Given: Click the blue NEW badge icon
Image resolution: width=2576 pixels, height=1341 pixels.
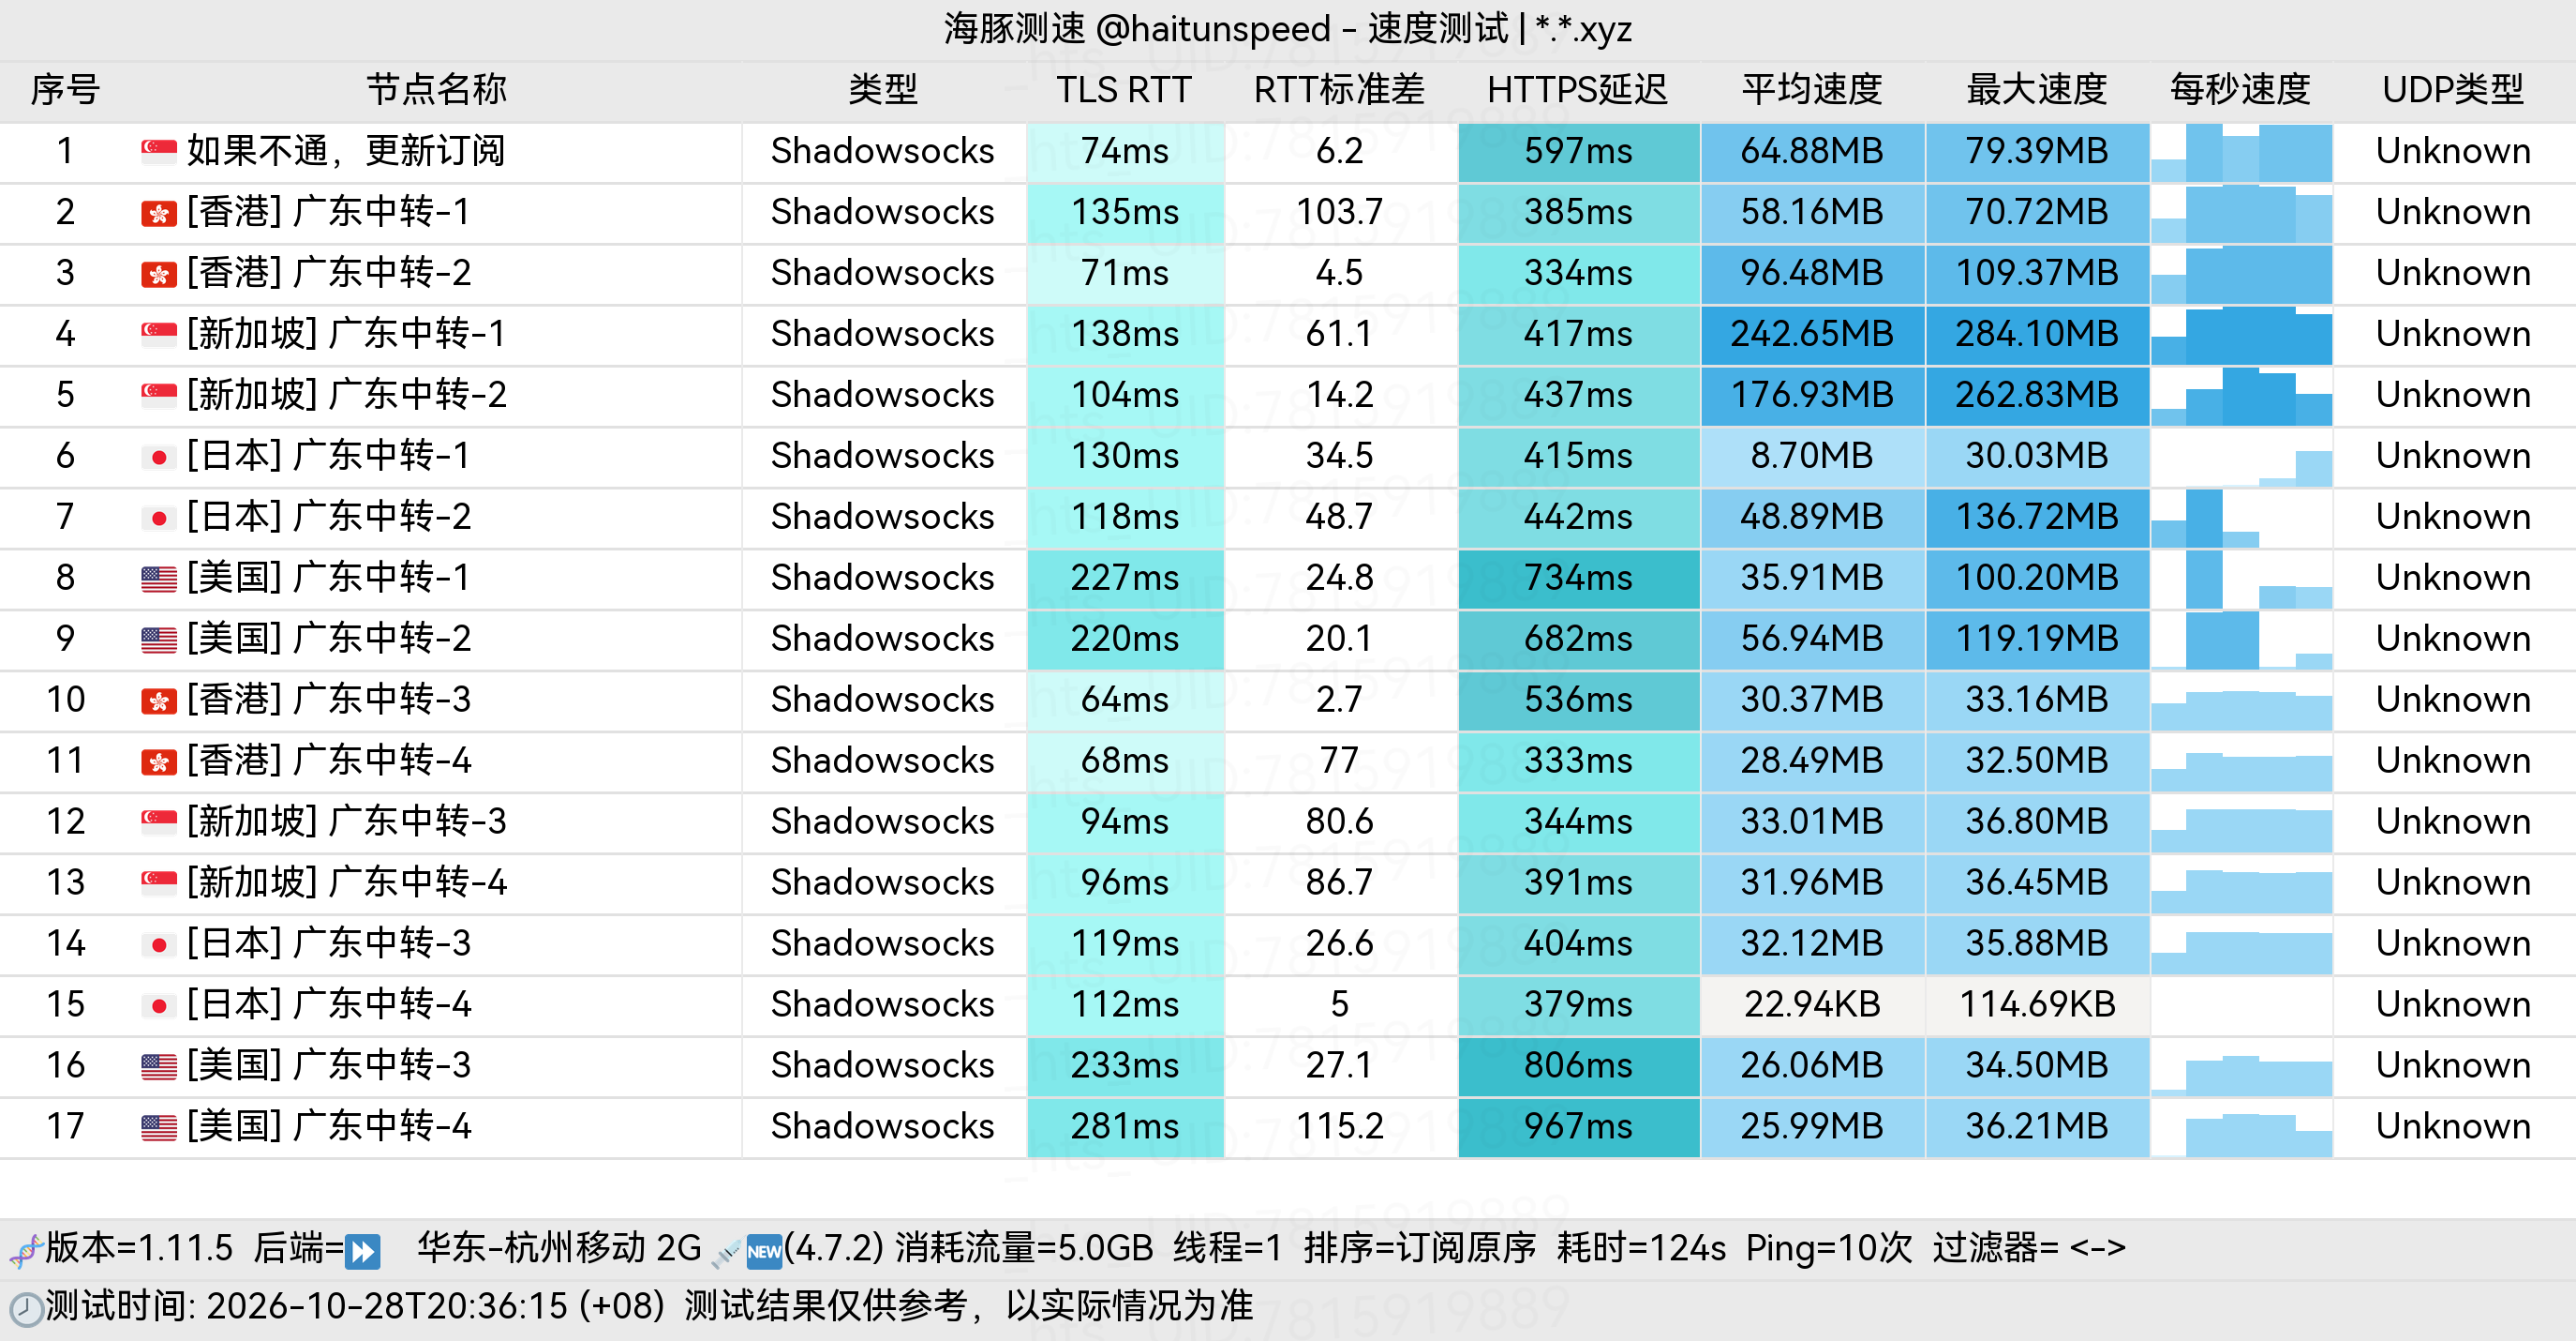Looking at the screenshot, I should [764, 1251].
